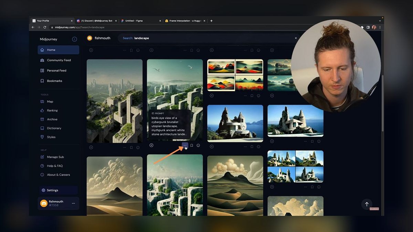Click smiley under fourth-column single rock house

[319, 141]
